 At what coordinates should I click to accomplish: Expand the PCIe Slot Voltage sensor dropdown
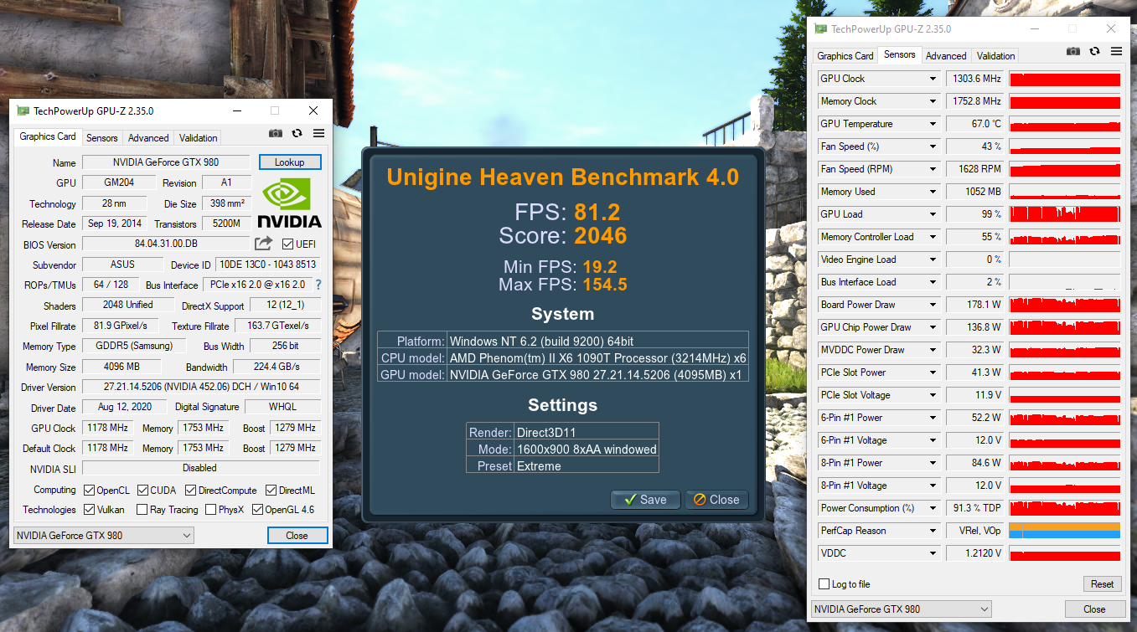click(933, 395)
